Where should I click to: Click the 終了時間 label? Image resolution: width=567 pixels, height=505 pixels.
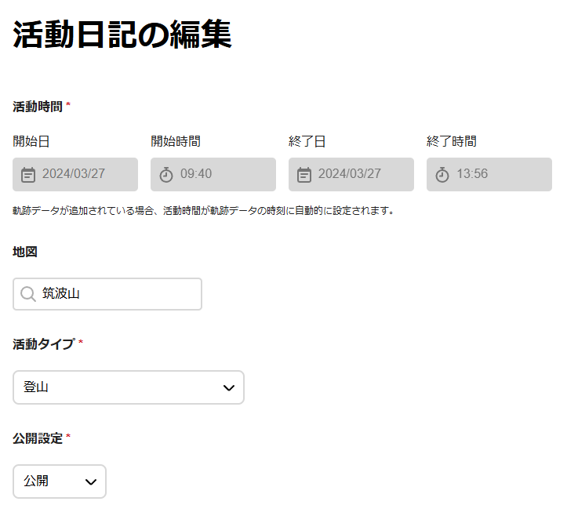(x=451, y=141)
